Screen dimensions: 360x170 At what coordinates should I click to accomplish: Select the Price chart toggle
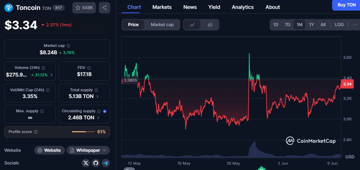[133, 25]
